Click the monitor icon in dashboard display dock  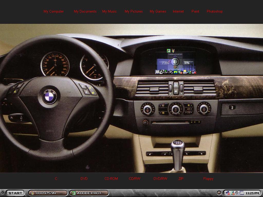(157, 72)
